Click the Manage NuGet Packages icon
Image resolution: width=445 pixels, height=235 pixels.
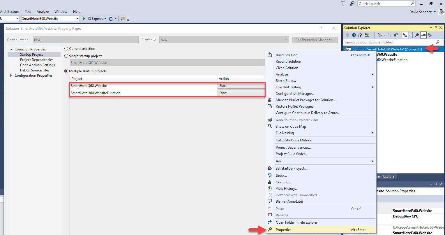pyautogui.click(x=270, y=100)
